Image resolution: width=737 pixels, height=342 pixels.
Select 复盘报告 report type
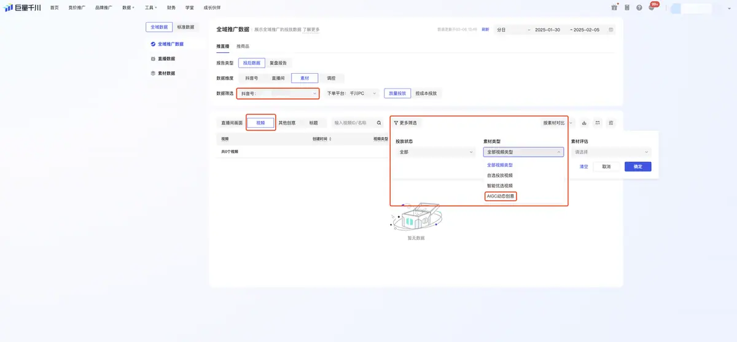[x=278, y=63]
